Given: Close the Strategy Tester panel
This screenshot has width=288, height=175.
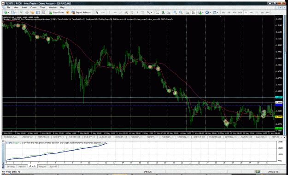Looking at the screenshot, I should coord(3,141).
